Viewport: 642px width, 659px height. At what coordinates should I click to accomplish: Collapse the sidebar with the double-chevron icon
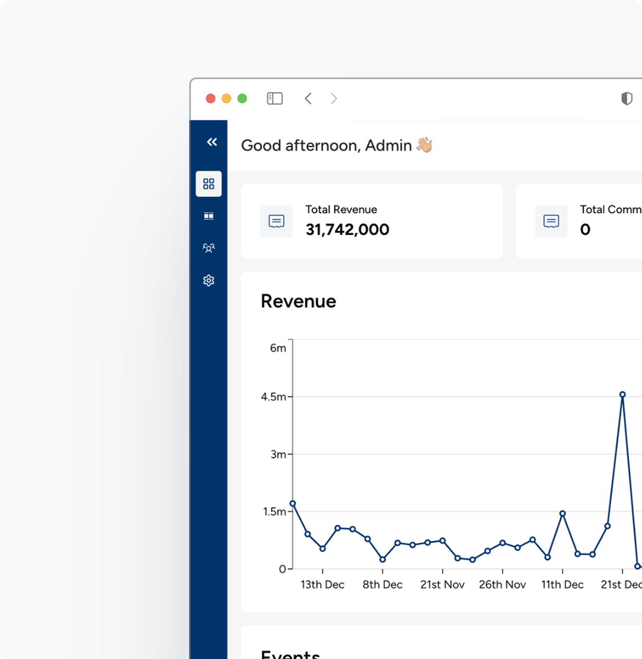[212, 142]
